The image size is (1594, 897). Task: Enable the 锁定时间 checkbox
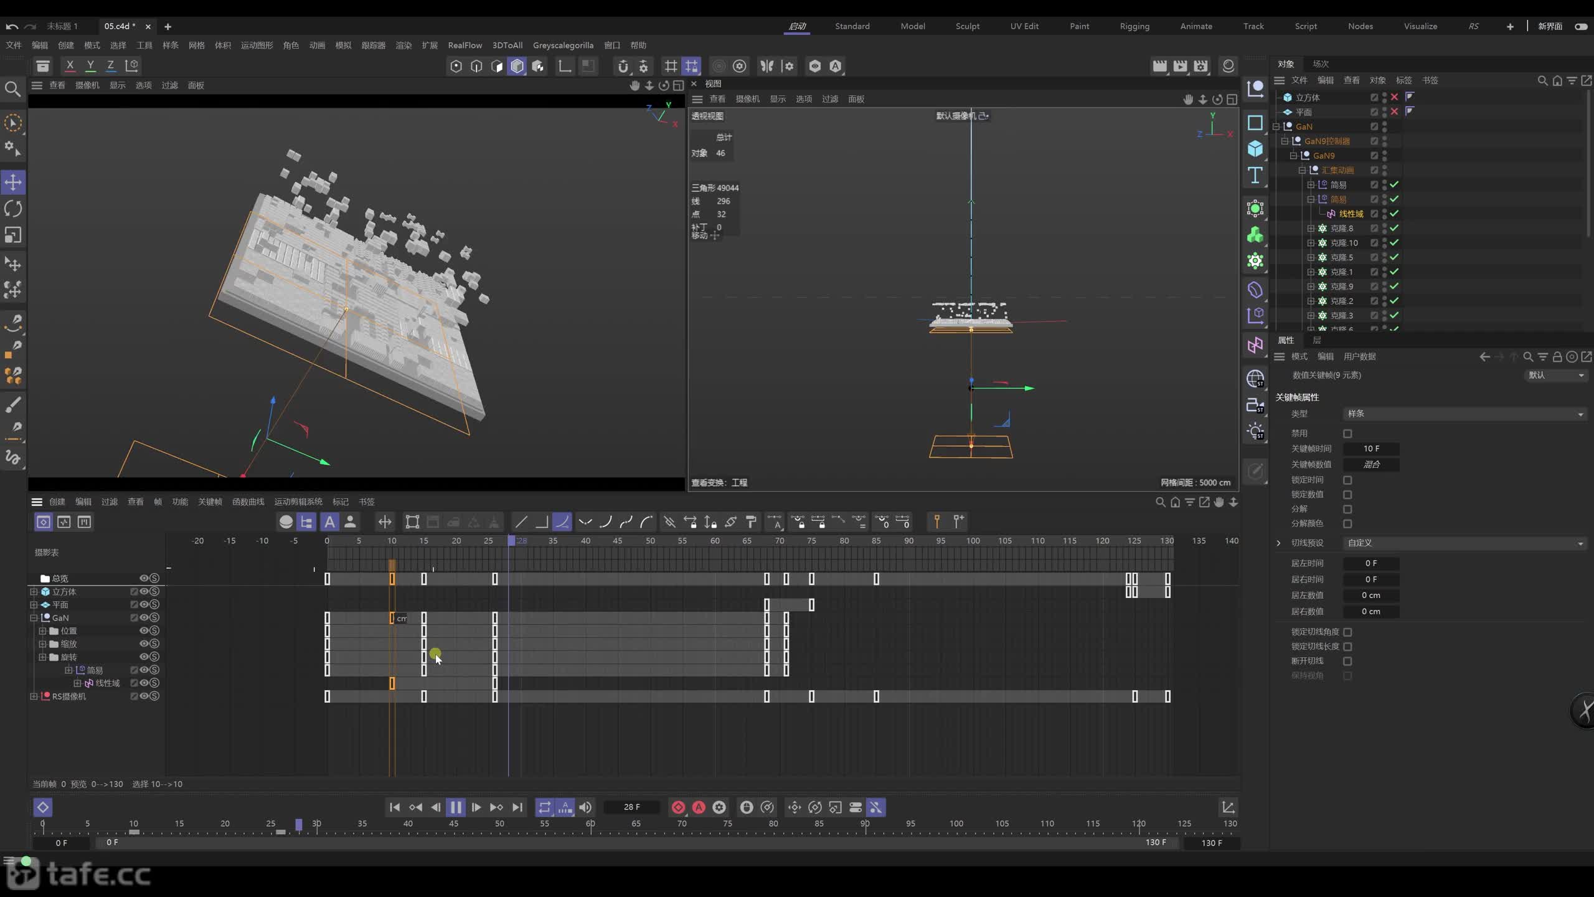click(x=1347, y=480)
